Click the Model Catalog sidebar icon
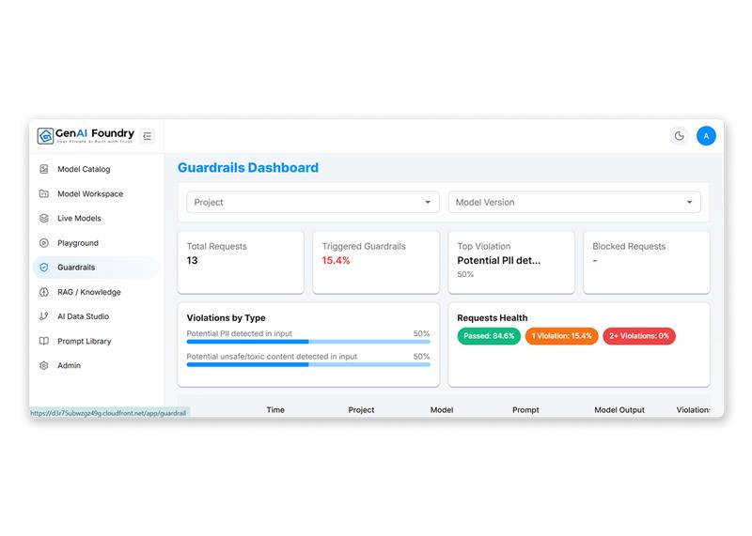Screen dimensions: 752x536 coord(44,170)
